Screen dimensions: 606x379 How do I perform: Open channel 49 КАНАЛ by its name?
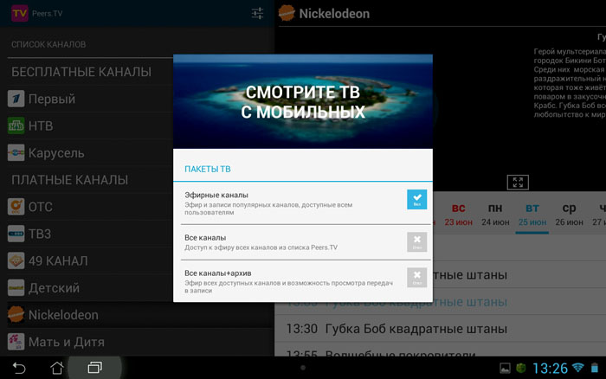coord(58,260)
